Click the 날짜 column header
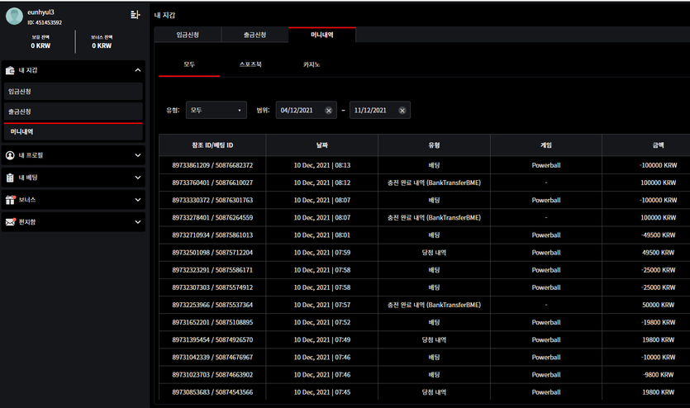This screenshot has width=690, height=408. point(322,145)
